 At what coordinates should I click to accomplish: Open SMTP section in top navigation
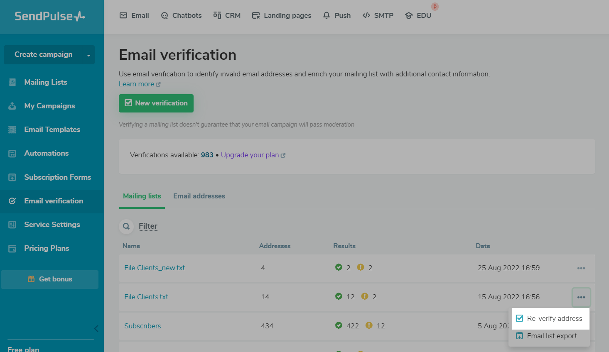[x=378, y=15]
